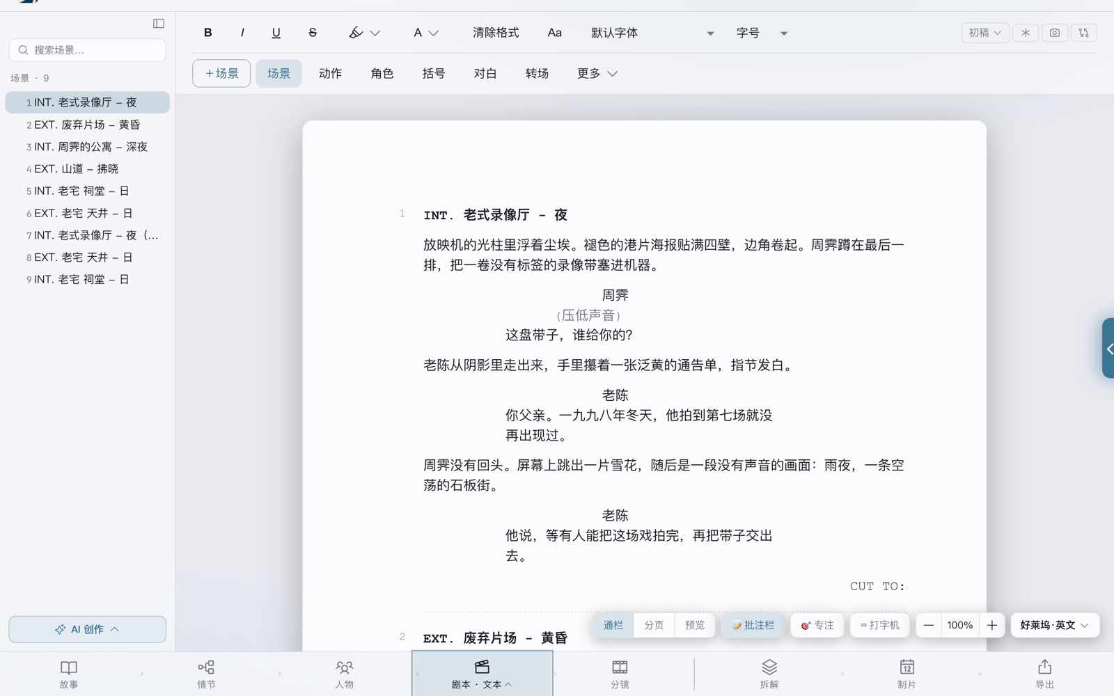Screen dimensions: 1114x696
Task: Click the +场景 add scene button
Action: (221, 73)
